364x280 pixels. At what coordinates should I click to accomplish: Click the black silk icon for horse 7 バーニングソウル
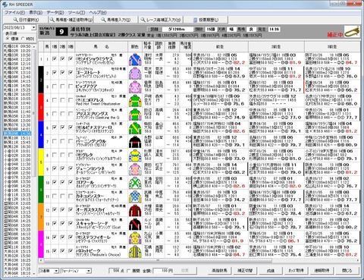135,141
